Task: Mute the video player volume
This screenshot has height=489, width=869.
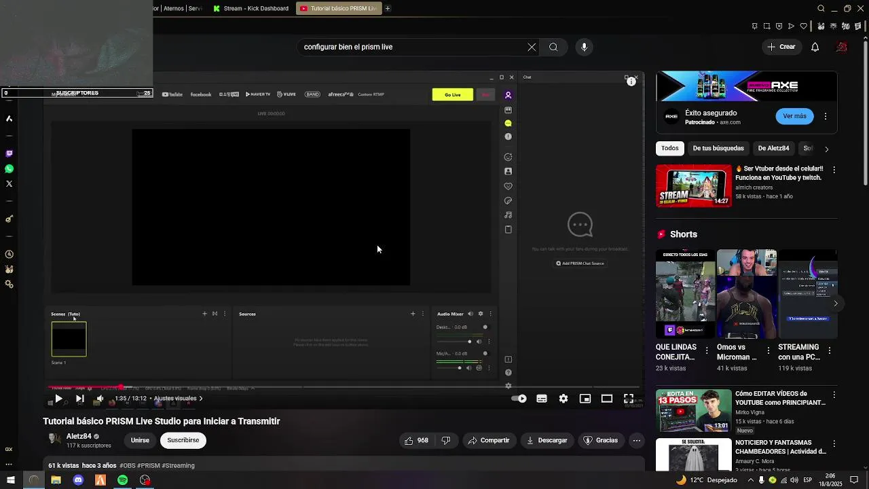Action: (x=100, y=399)
